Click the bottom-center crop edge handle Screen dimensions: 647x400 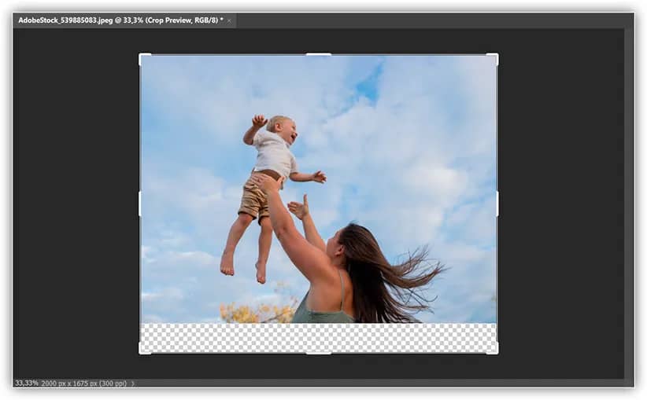coord(318,353)
